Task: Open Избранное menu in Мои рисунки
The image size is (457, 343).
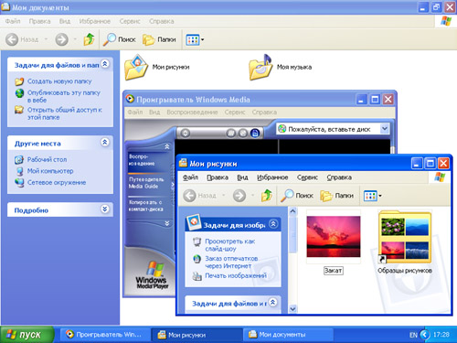Action: click(x=272, y=177)
